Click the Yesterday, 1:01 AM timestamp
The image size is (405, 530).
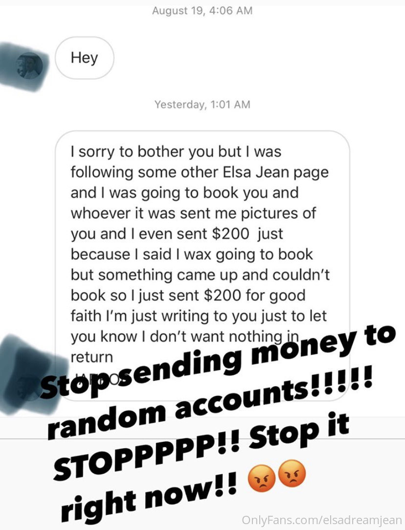click(x=202, y=104)
